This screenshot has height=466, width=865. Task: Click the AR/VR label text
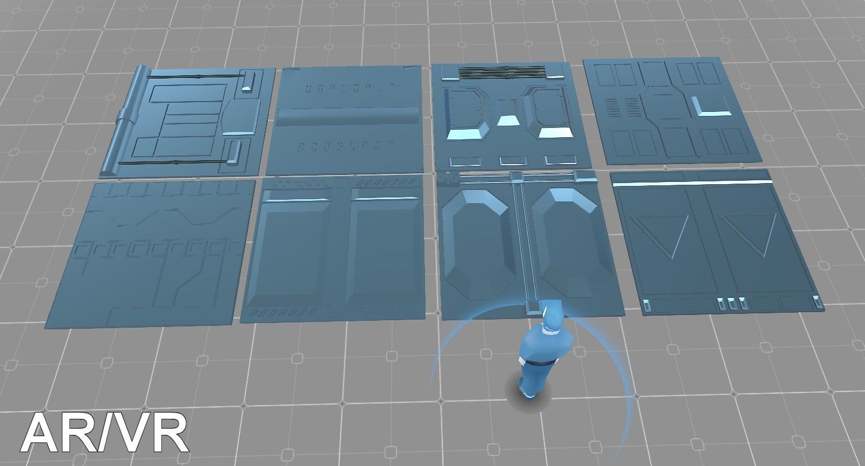pyautogui.click(x=105, y=432)
